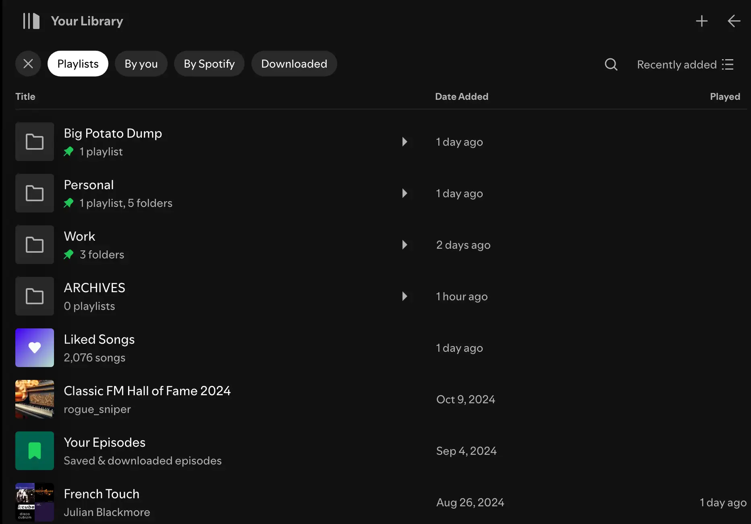
Task: Expand the Personal folder
Action: 405,193
